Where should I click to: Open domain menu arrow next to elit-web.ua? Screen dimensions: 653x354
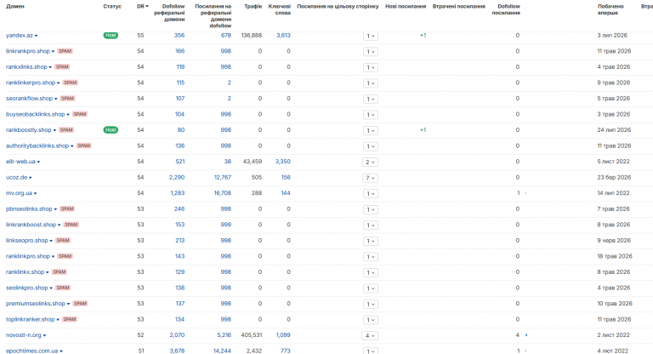click(x=39, y=163)
